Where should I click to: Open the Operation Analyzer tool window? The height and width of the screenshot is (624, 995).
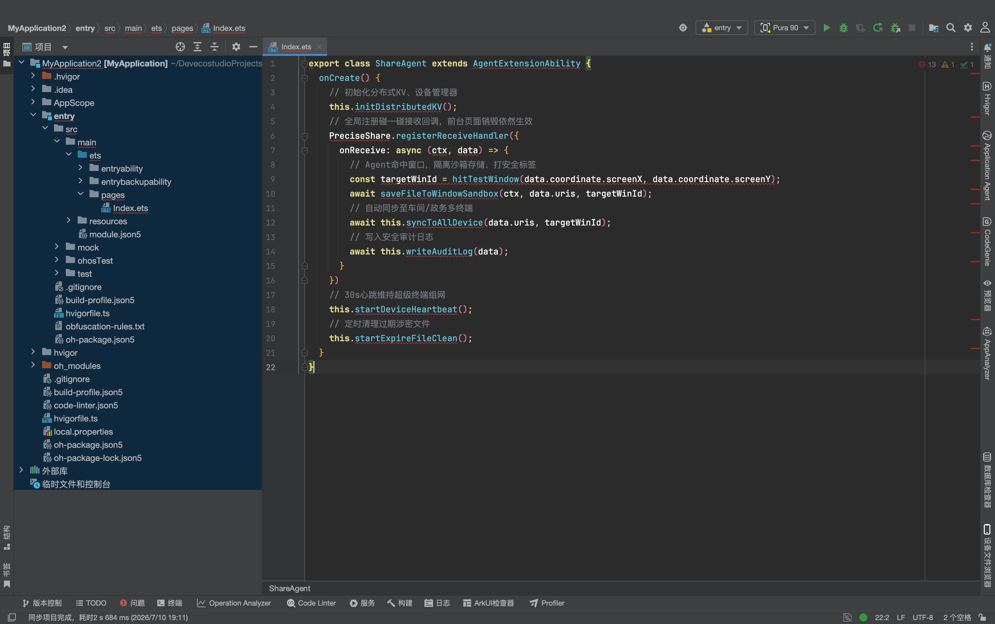pos(234,603)
